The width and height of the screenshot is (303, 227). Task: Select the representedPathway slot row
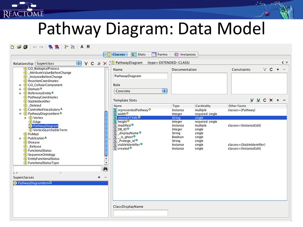200,110
